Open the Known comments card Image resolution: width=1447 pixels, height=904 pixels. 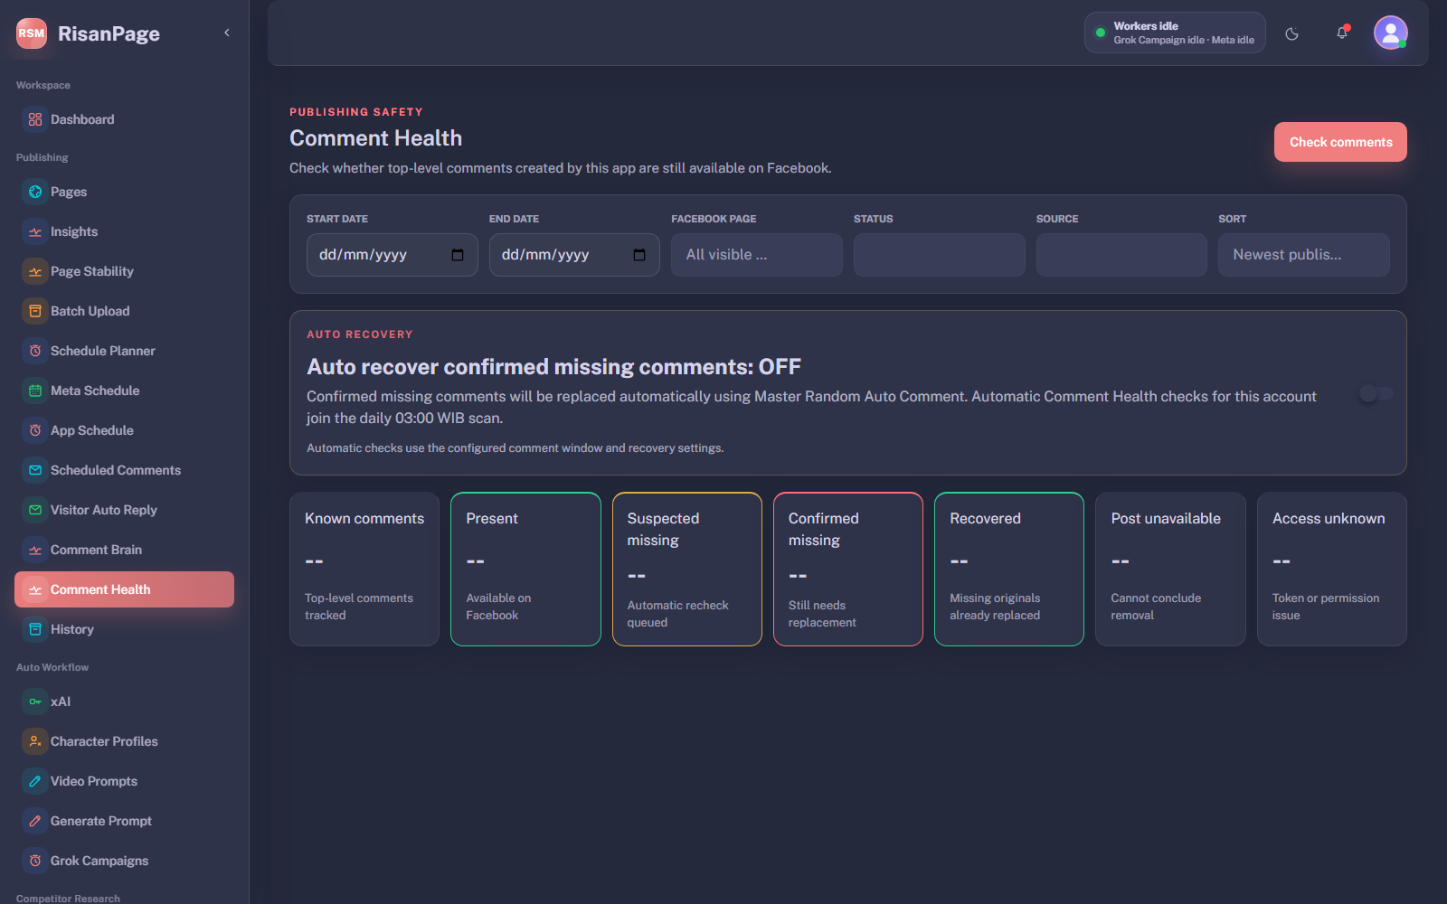(x=364, y=569)
